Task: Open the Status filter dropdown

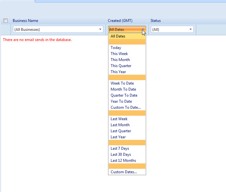Action: coord(191,30)
